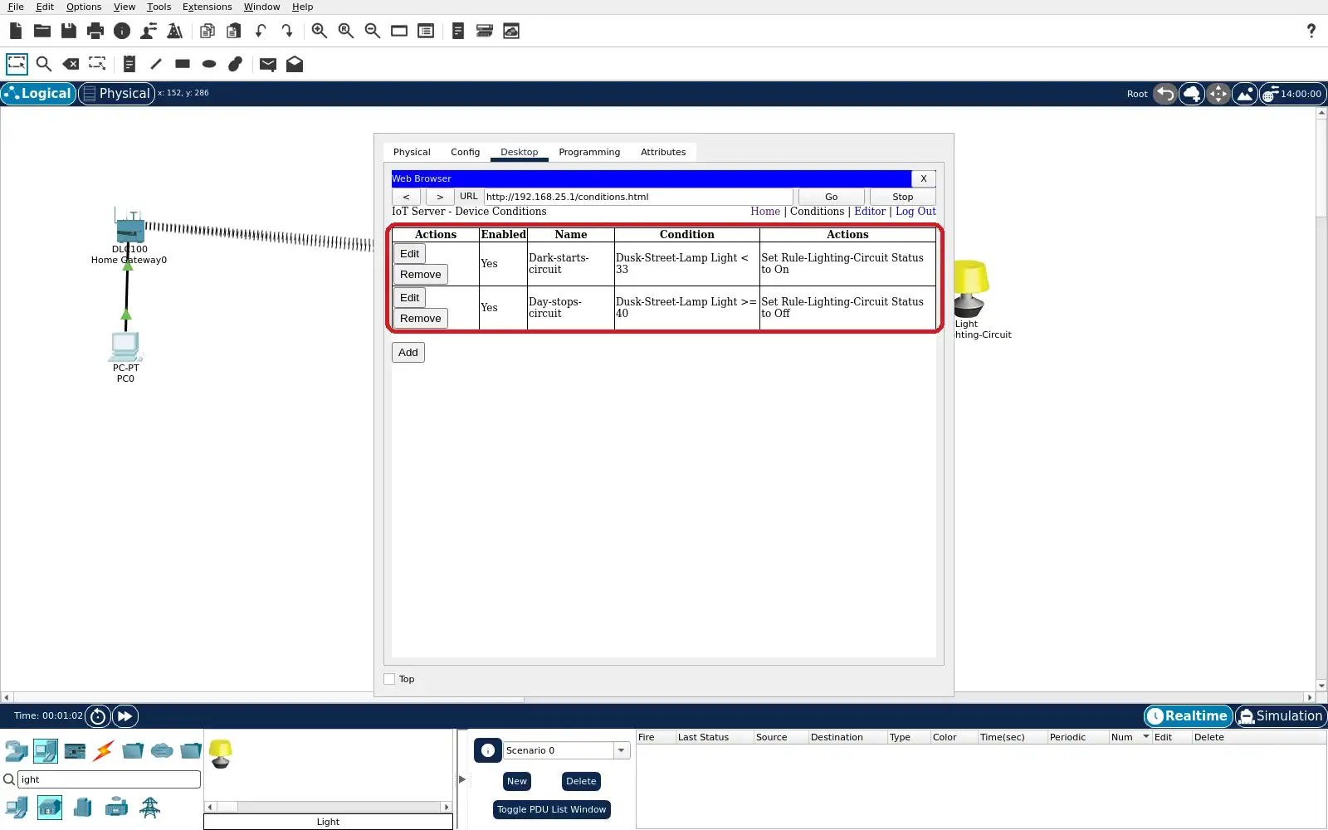This screenshot has height=830, width=1328.
Task: Switch to Simulation mode
Action: coord(1281,716)
